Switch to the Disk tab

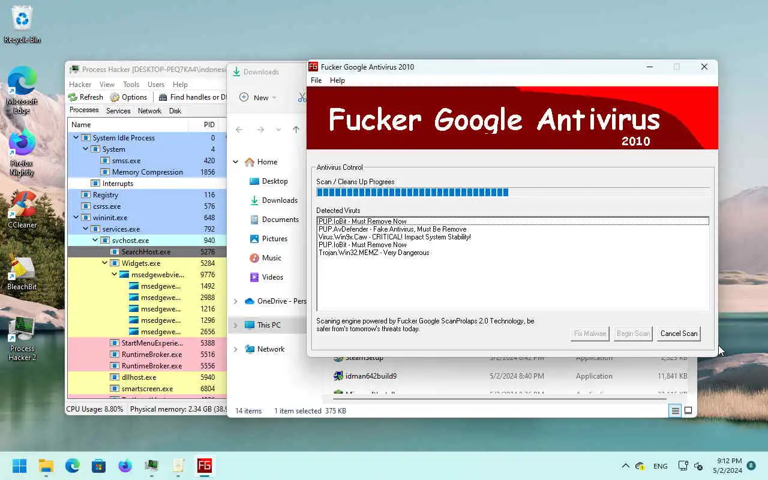(x=175, y=111)
